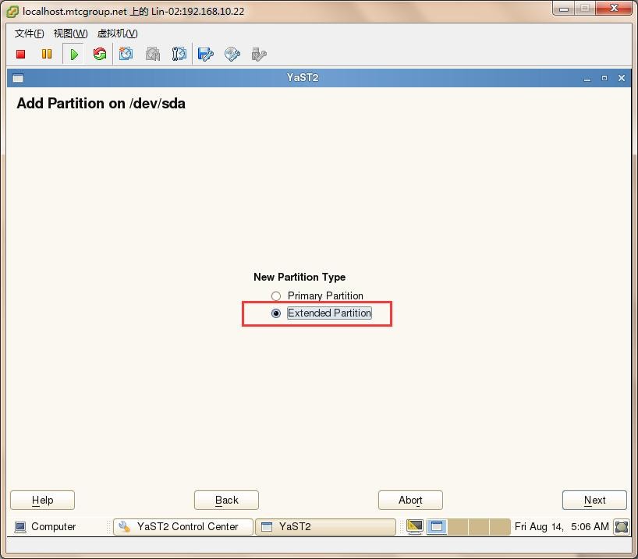Click the CD/DVD device connect icon

point(232,54)
